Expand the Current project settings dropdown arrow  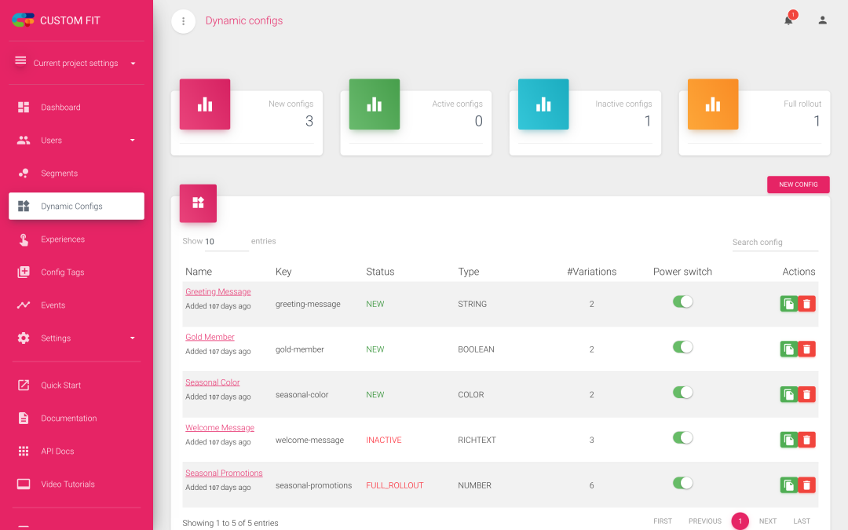coord(133,64)
